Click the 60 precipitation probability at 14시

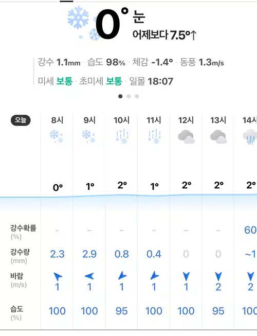[x=250, y=230]
